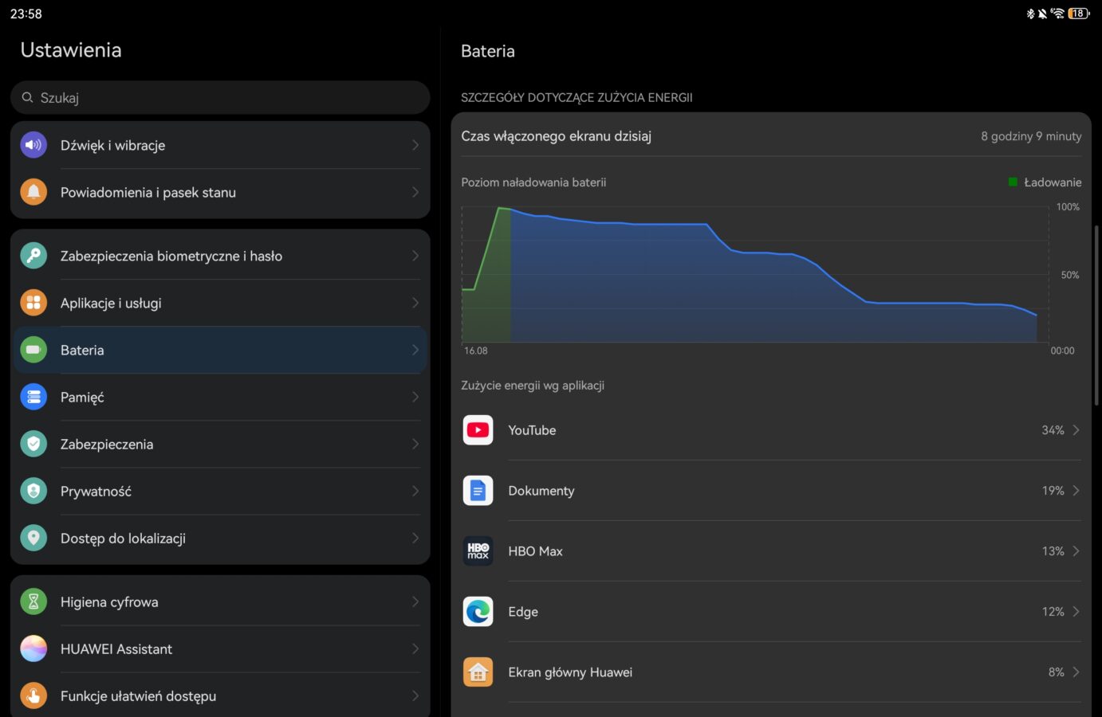Screen dimensions: 1102x717
Task: Open YouTube 34% energy usage row
Action: point(771,430)
